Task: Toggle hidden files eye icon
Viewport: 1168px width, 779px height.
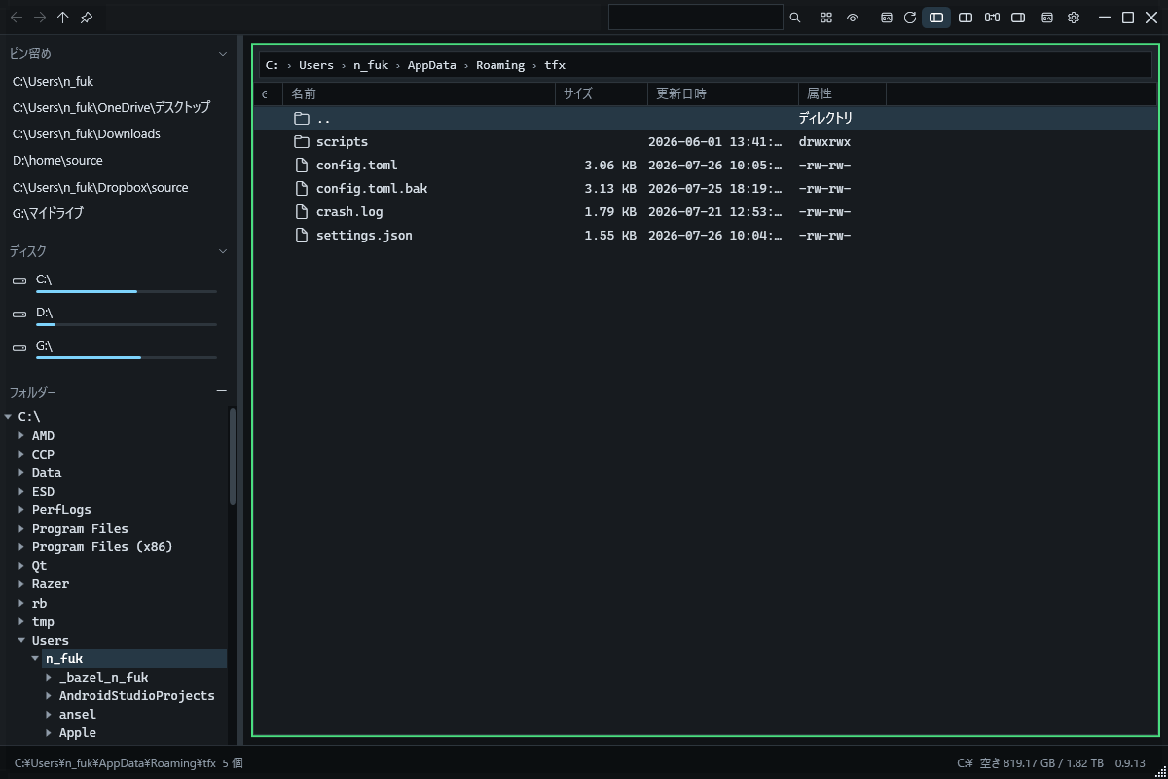Action: pyautogui.click(x=853, y=18)
